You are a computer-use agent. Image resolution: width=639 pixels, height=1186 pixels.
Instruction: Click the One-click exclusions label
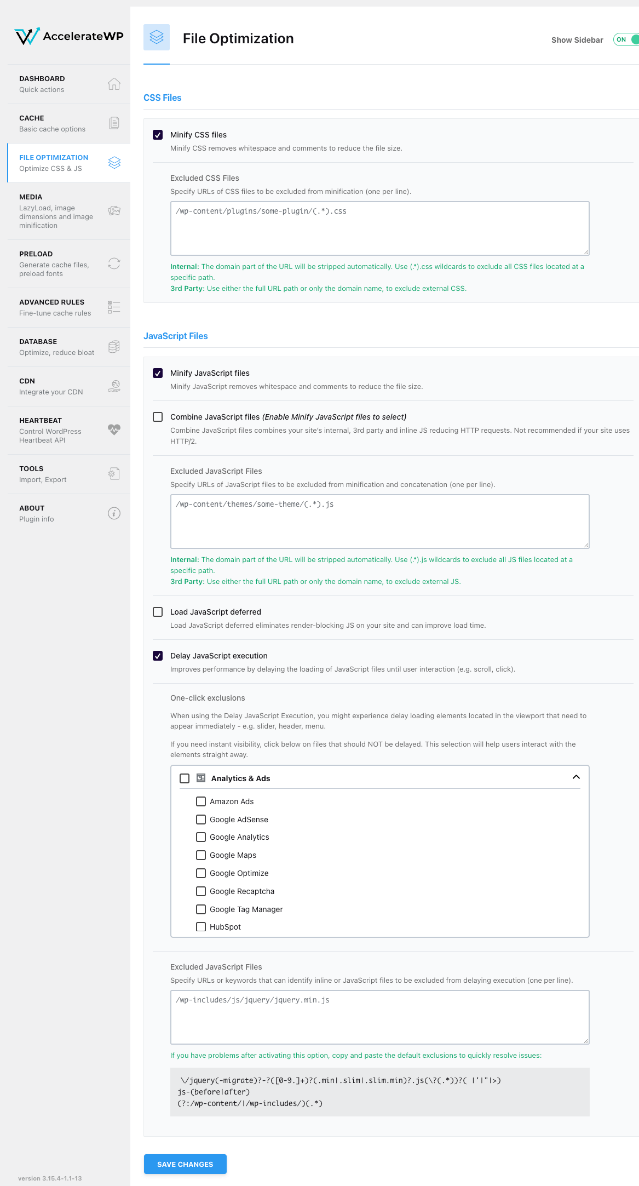pyautogui.click(x=208, y=698)
